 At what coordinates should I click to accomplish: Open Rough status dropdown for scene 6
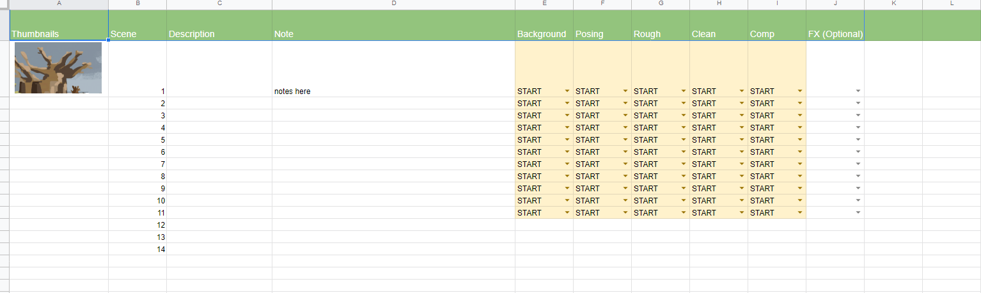[683, 152]
